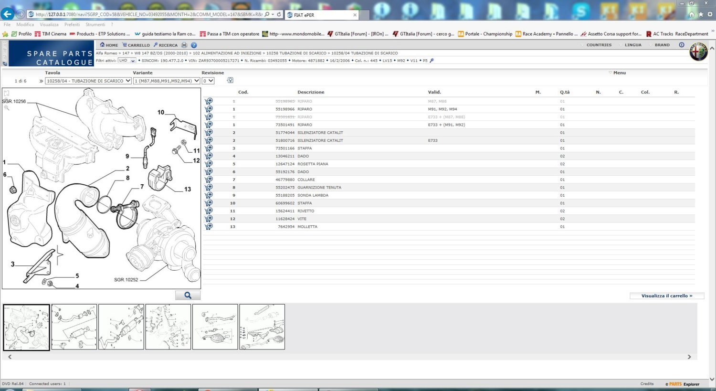
Task: Open the Preferiti menu
Action: coord(72,24)
